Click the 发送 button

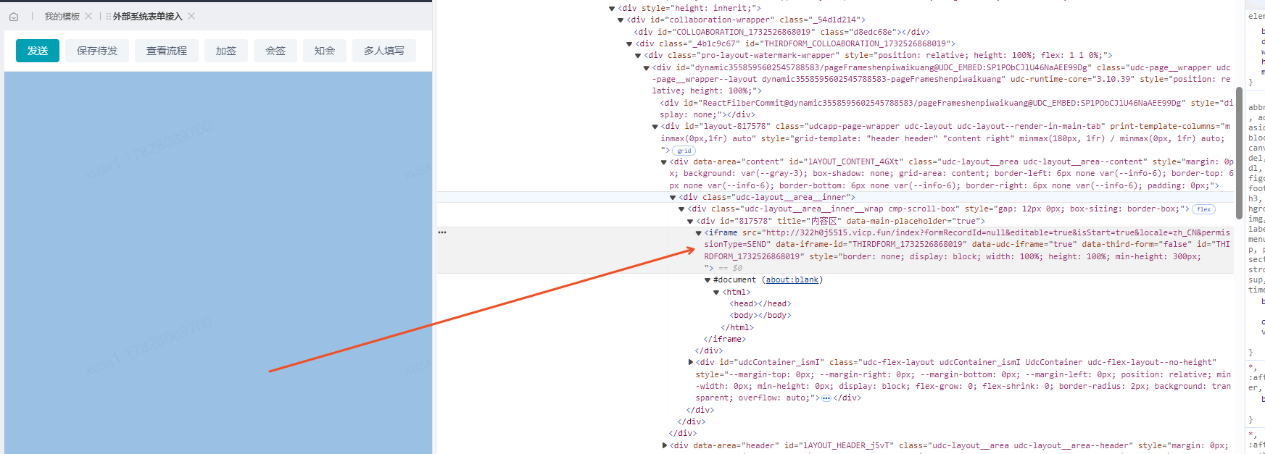pyautogui.click(x=38, y=51)
